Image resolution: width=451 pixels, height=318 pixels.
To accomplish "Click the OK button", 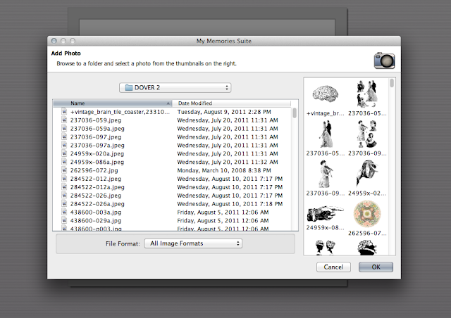I will [376, 267].
